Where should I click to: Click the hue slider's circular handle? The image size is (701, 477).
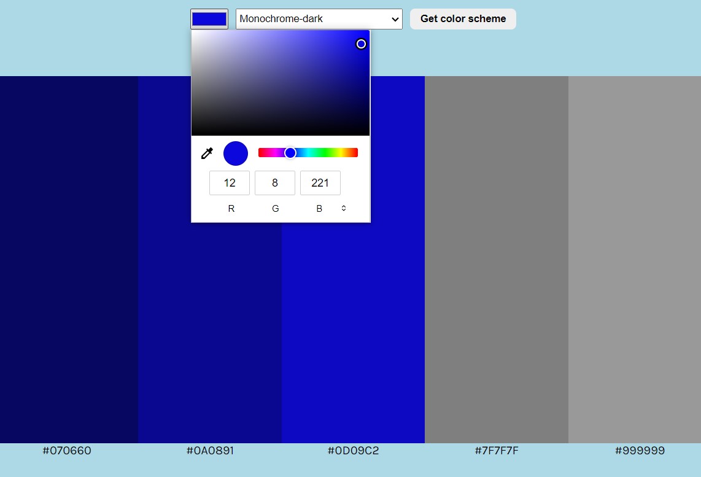[x=290, y=152]
